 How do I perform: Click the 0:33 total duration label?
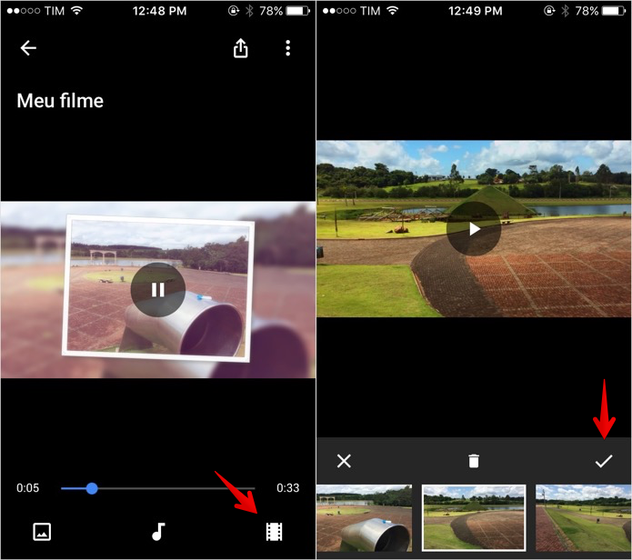point(287,488)
